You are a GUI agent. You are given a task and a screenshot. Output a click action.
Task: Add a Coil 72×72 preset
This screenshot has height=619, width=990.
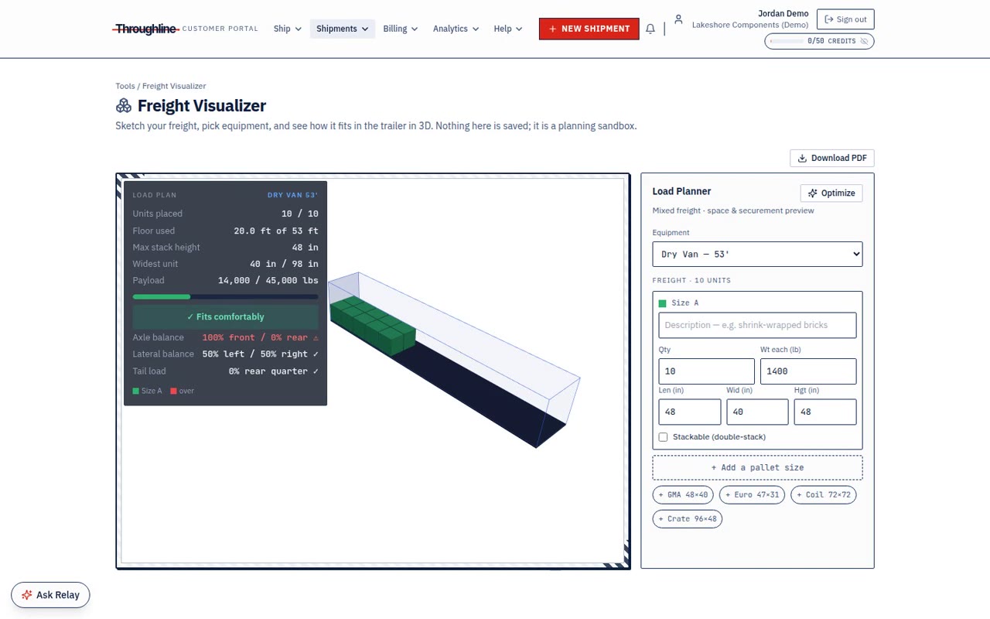pyautogui.click(x=824, y=494)
